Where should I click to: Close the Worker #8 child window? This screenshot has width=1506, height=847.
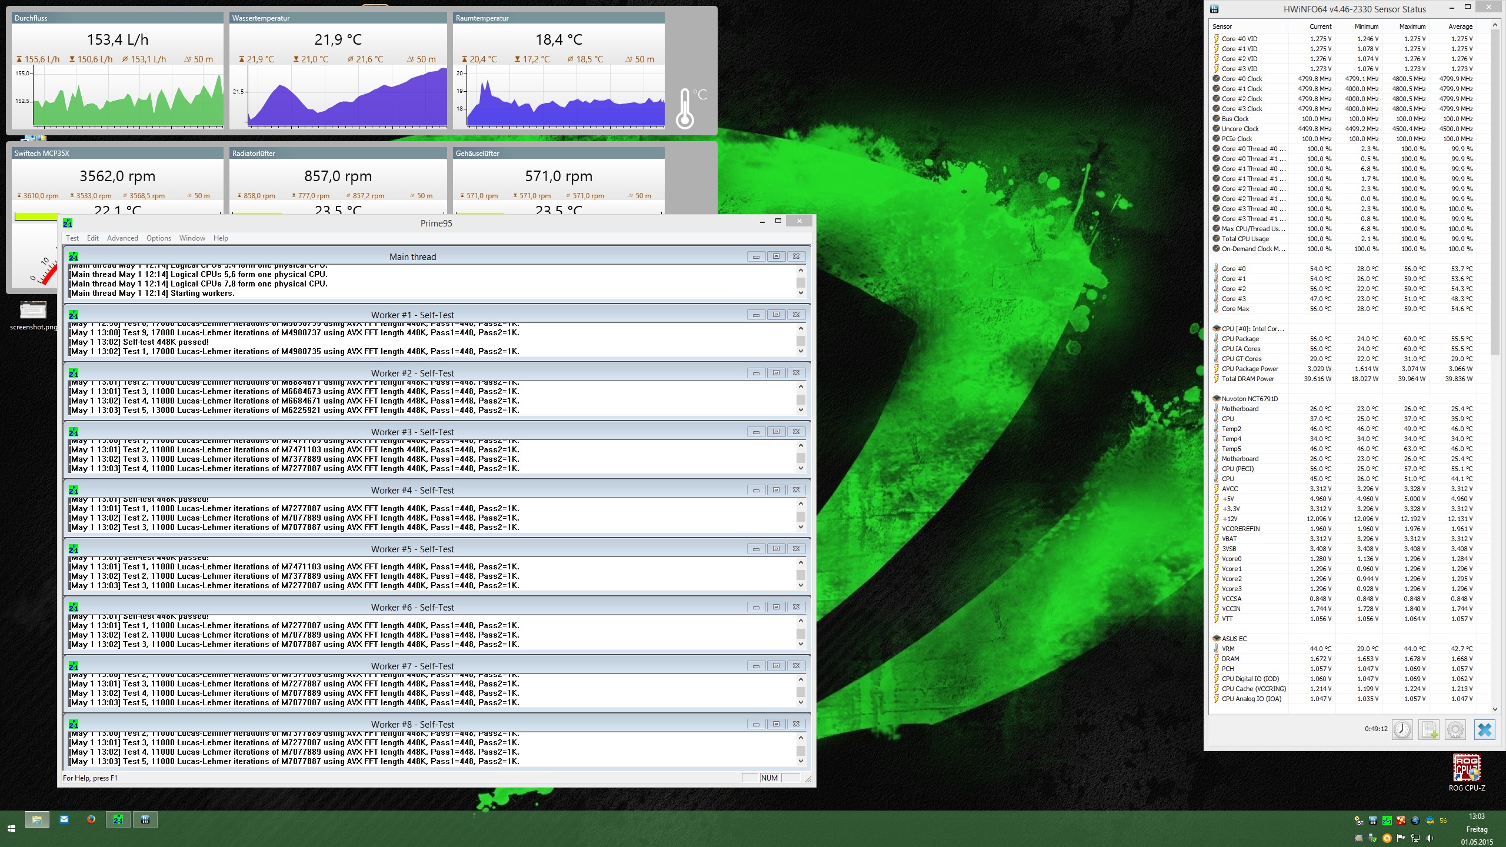[x=796, y=724]
